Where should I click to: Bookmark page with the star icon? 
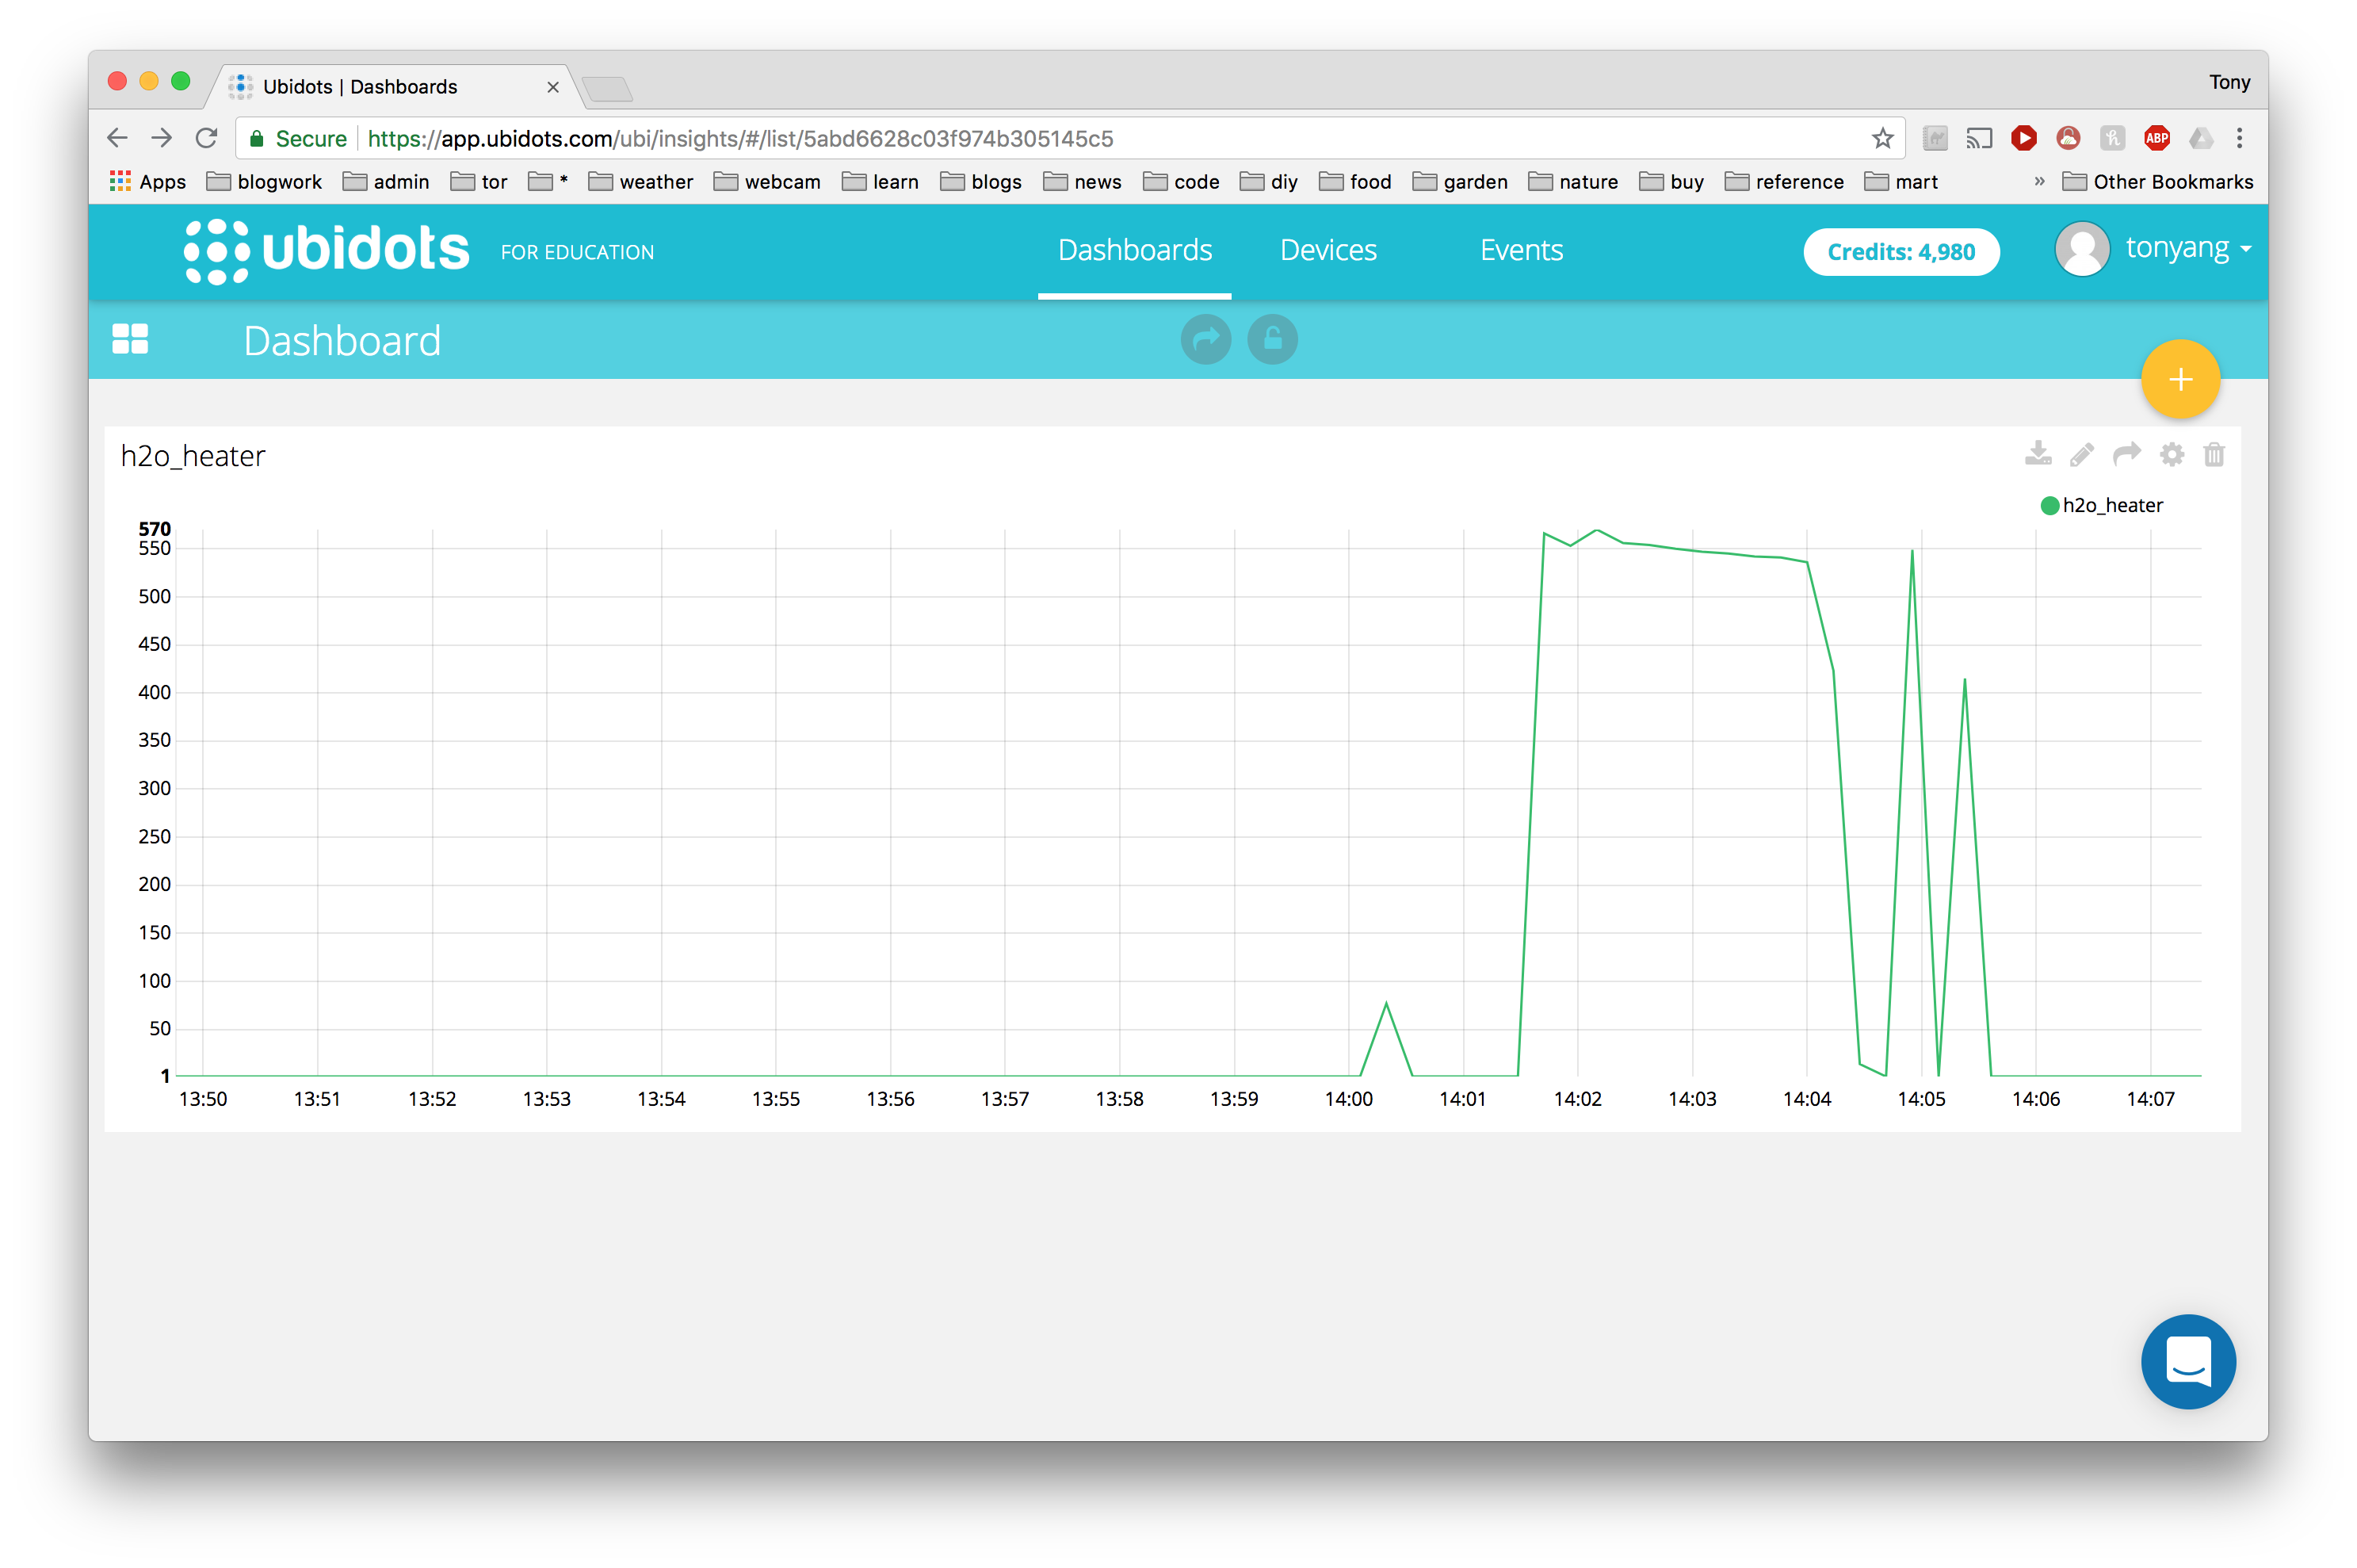pos(1882,138)
